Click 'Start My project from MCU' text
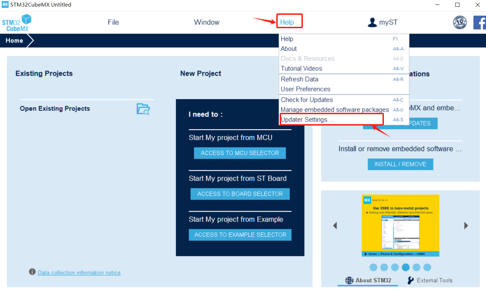Image resolution: width=486 pixels, height=291 pixels. click(x=230, y=138)
